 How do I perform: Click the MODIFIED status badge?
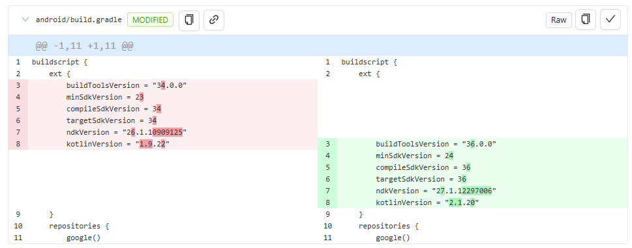pos(151,20)
